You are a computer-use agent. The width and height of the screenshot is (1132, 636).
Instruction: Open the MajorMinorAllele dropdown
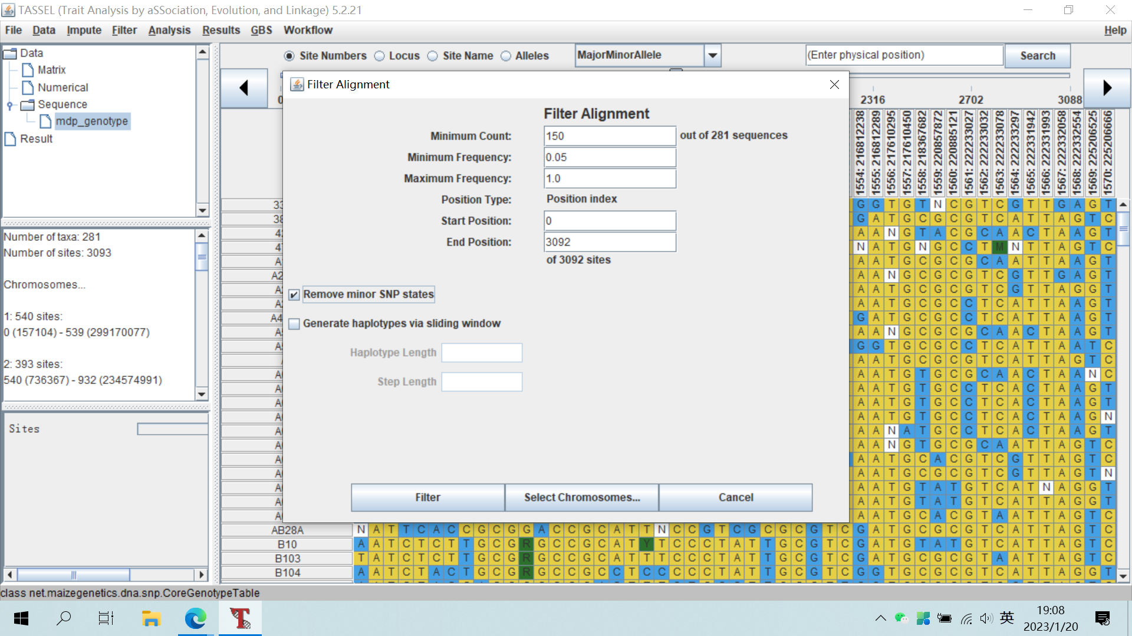pyautogui.click(x=712, y=55)
